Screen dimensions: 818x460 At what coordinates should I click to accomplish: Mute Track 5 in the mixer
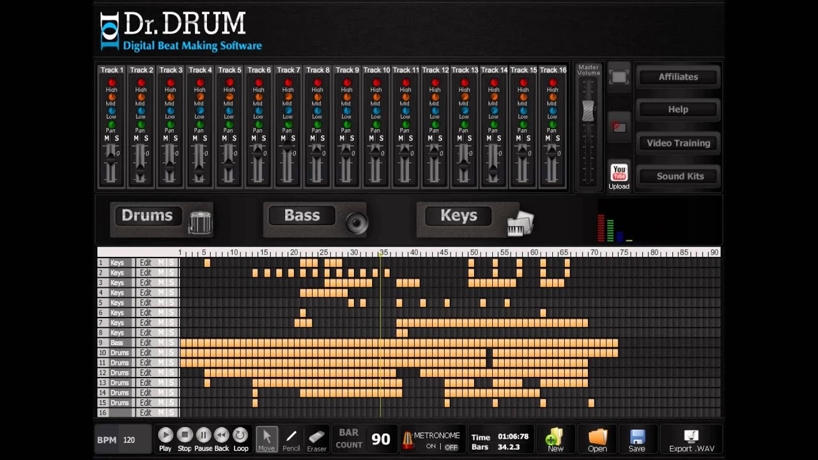pyautogui.click(x=224, y=139)
